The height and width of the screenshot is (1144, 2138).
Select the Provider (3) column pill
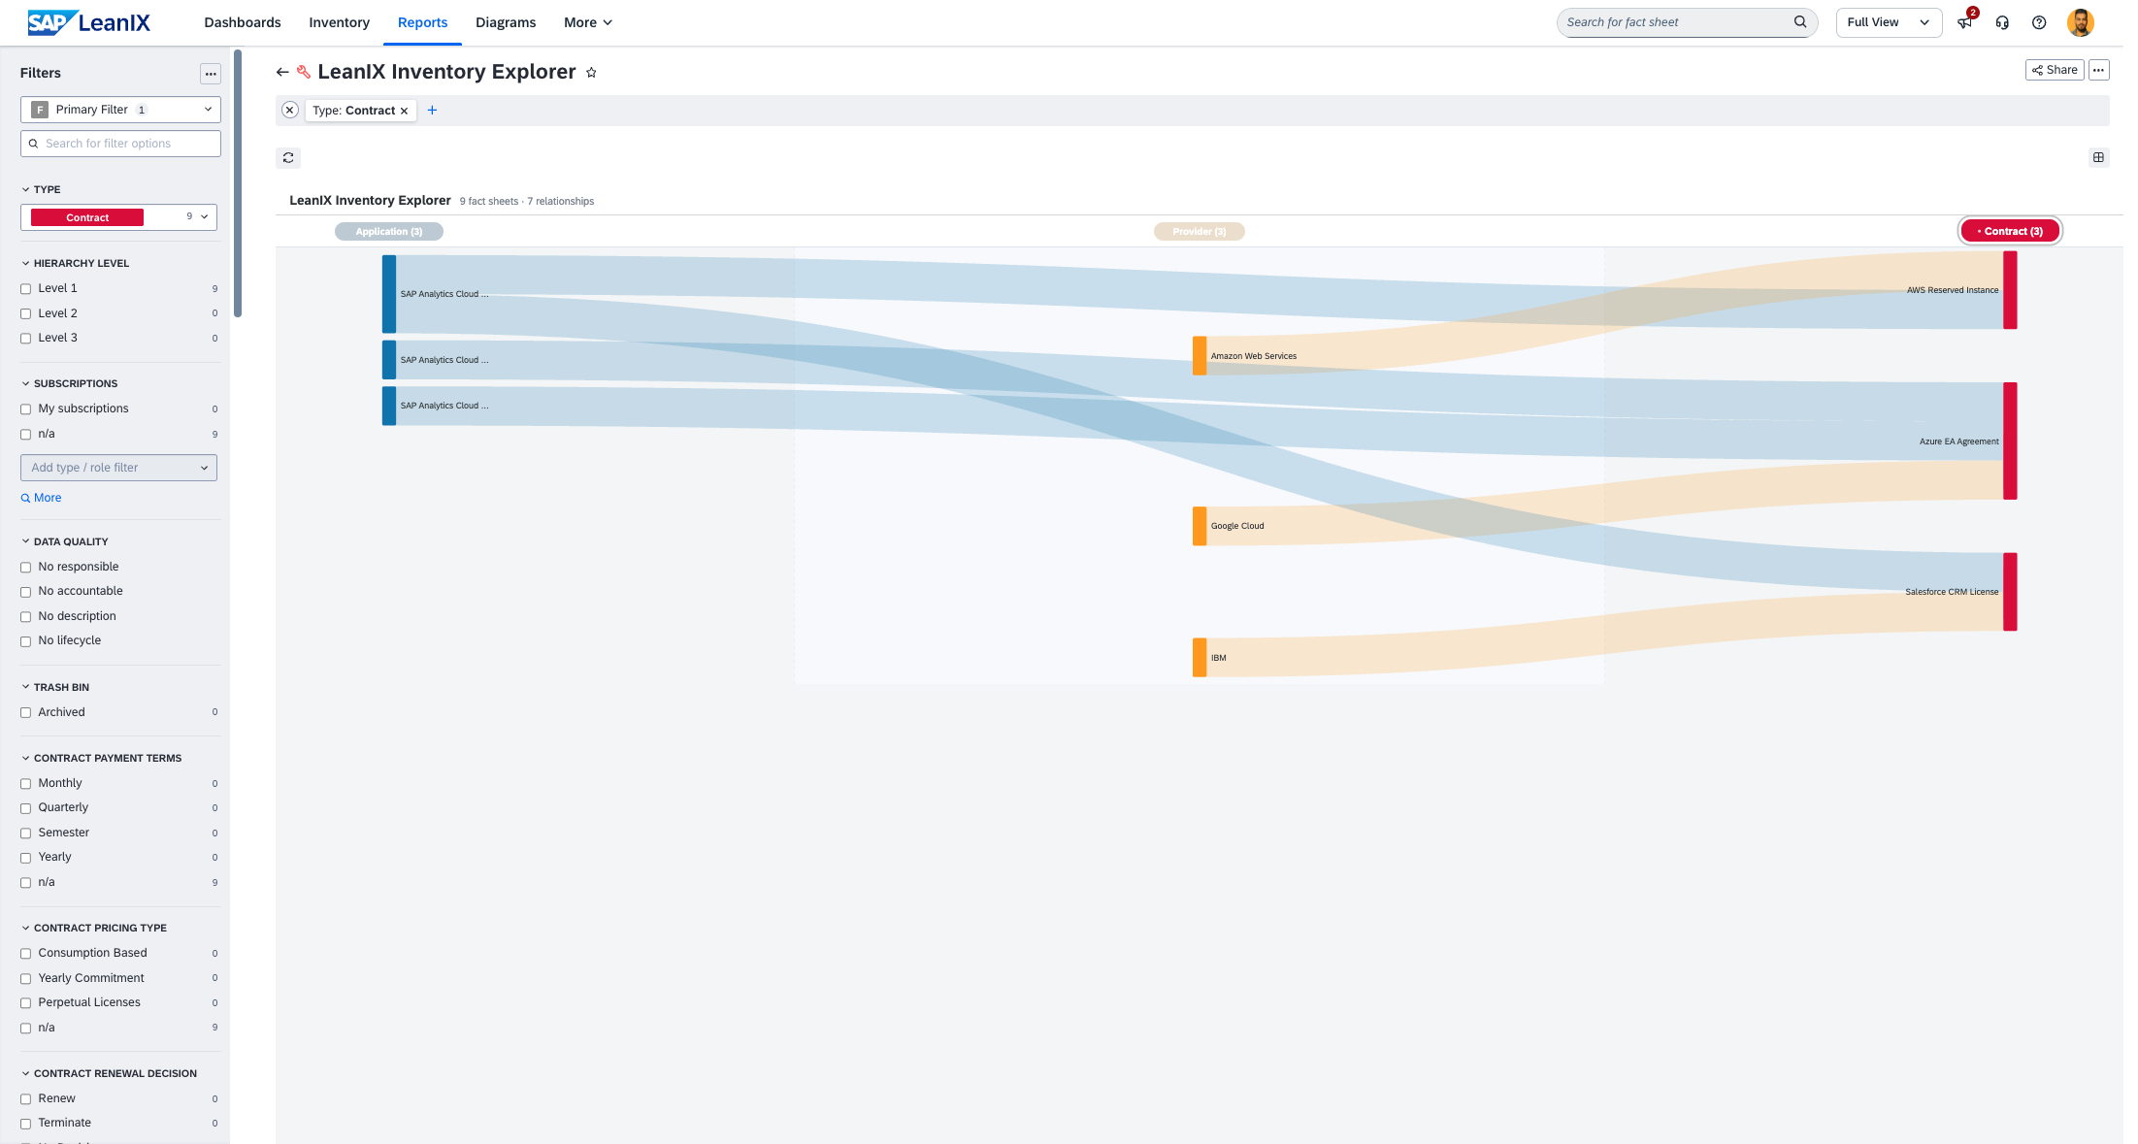(1200, 232)
